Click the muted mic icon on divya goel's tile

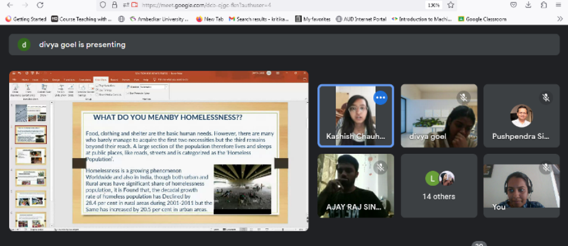coord(463,97)
